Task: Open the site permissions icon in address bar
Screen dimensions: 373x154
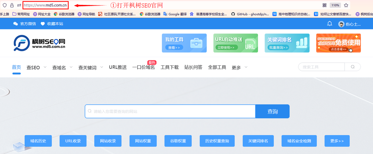Action: [19, 5]
